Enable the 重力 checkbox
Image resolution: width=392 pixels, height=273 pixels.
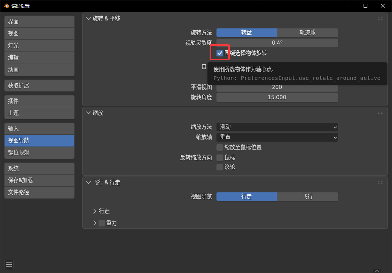pyautogui.click(x=102, y=223)
